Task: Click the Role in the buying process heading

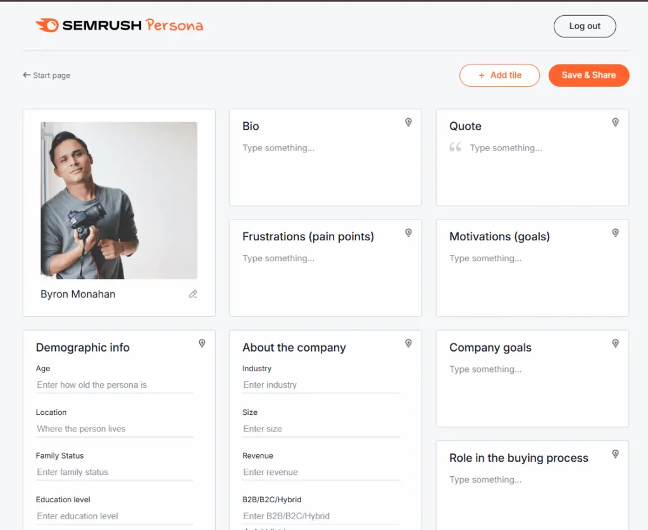Action: tap(519, 458)
